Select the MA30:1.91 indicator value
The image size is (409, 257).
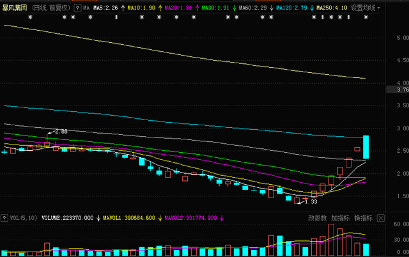pos(215,8)
